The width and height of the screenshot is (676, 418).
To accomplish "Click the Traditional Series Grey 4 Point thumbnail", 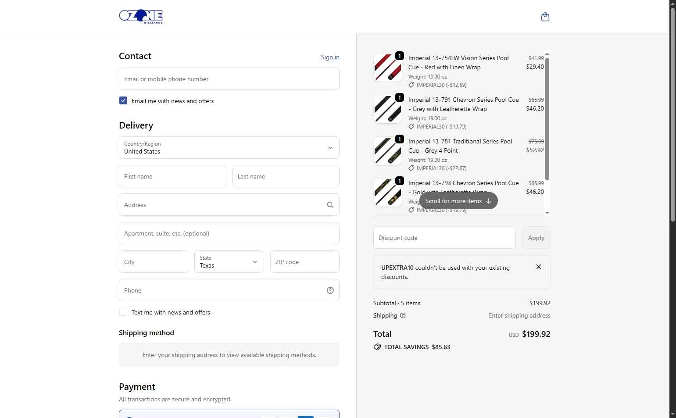I will (x=388, y=151).
